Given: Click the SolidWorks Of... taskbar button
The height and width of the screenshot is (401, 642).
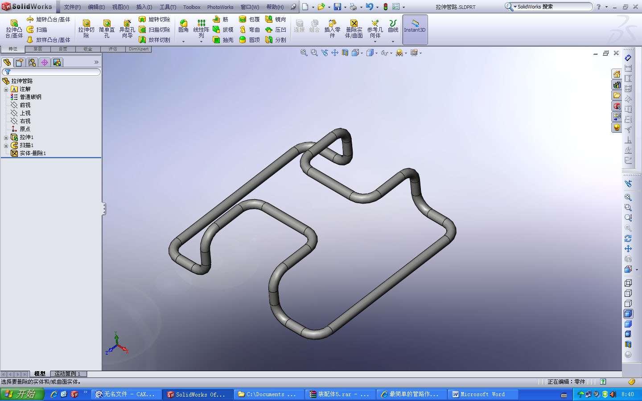Looking at the screenshot, I should (x=198, y=394).
